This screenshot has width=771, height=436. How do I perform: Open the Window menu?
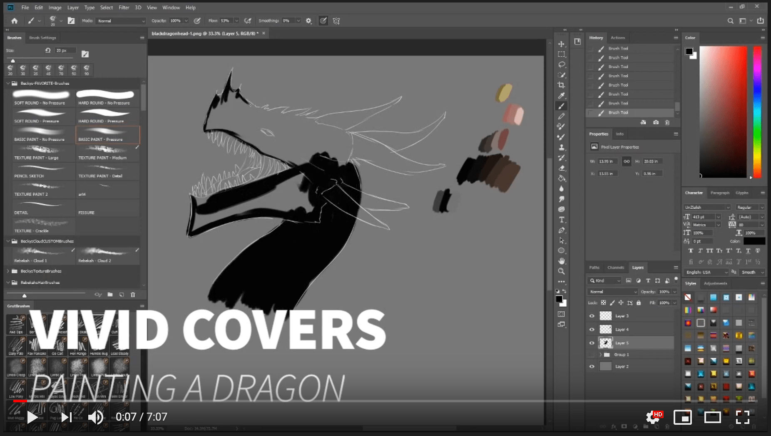point(171,7)
